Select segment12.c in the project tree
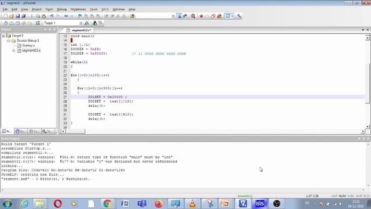 click(x=31, y=51)
